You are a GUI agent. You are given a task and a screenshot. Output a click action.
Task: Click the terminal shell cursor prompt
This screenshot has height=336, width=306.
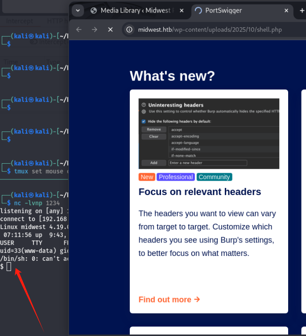tap(9, 267)
